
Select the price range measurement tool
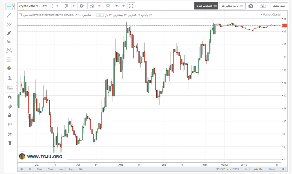(x=9, y=59)
